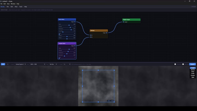
Task: Switch preview to 2D mode
Action: 3,64
